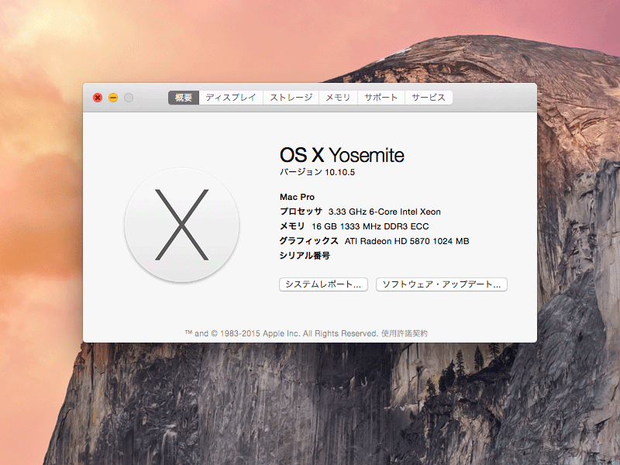Select the Mac Pro model label
Viewport: 620px width, 465px height.
[x=297, y=197]
